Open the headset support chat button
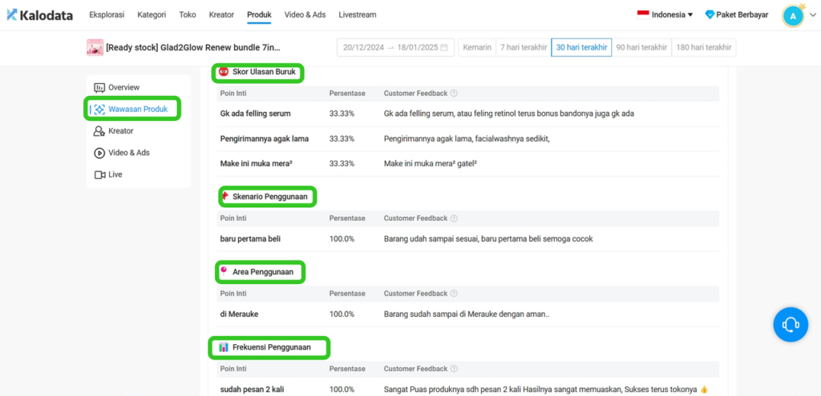 [790, 325]
